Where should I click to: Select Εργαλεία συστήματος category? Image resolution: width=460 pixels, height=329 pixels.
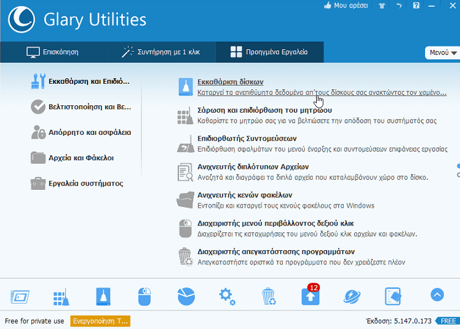click(77, 184)
